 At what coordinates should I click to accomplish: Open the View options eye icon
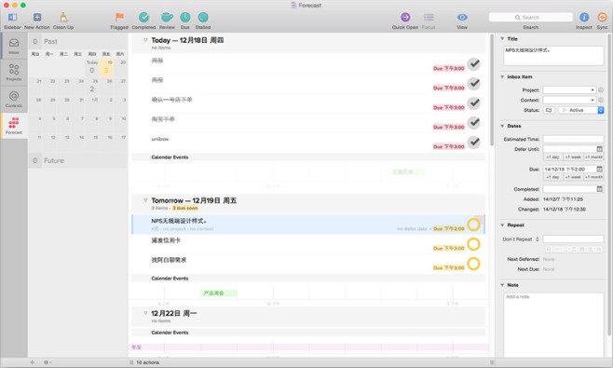462,17
